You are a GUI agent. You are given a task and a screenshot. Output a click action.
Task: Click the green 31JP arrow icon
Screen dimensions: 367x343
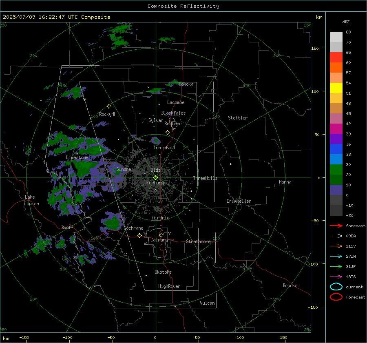(336, 266)
